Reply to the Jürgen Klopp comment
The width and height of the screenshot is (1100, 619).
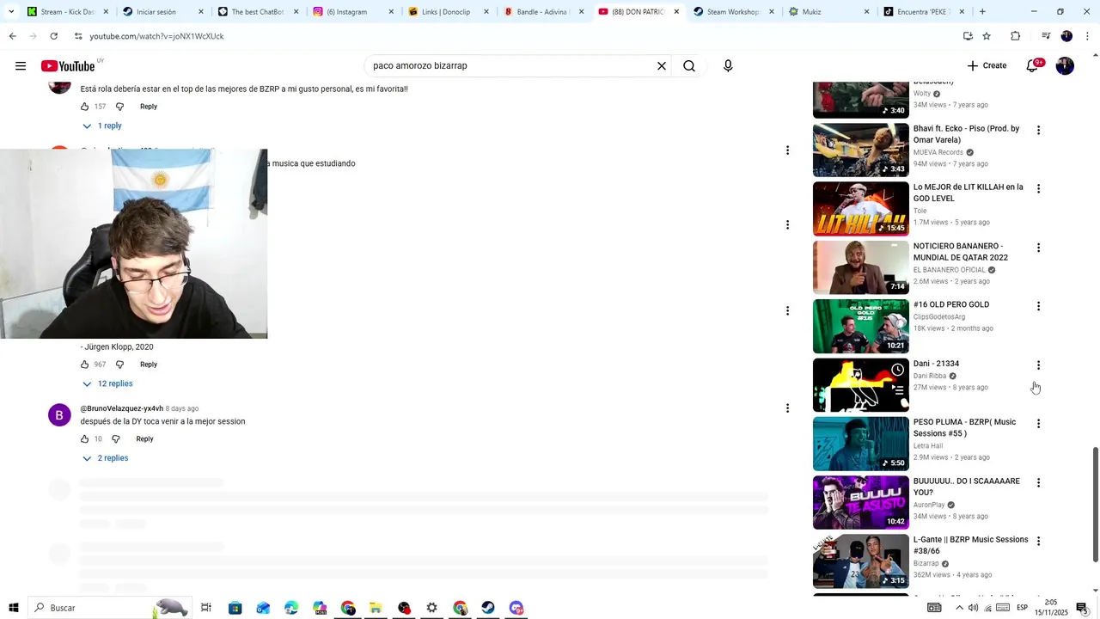(149, 365)
